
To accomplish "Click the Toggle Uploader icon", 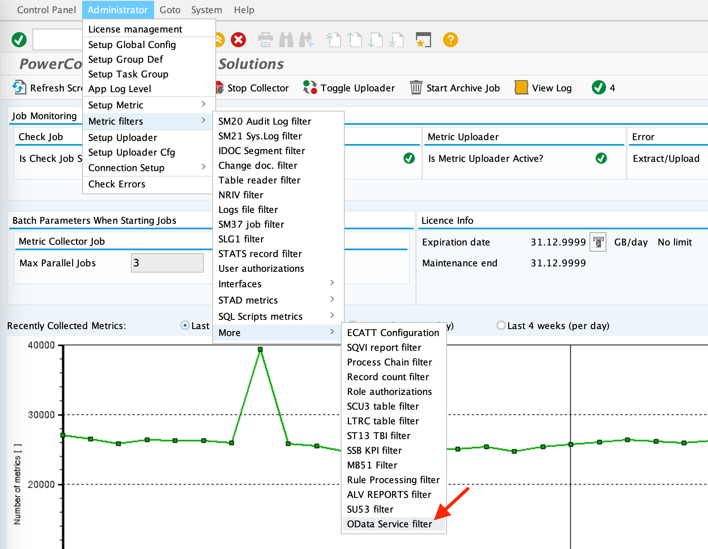I will click(310, 87).
